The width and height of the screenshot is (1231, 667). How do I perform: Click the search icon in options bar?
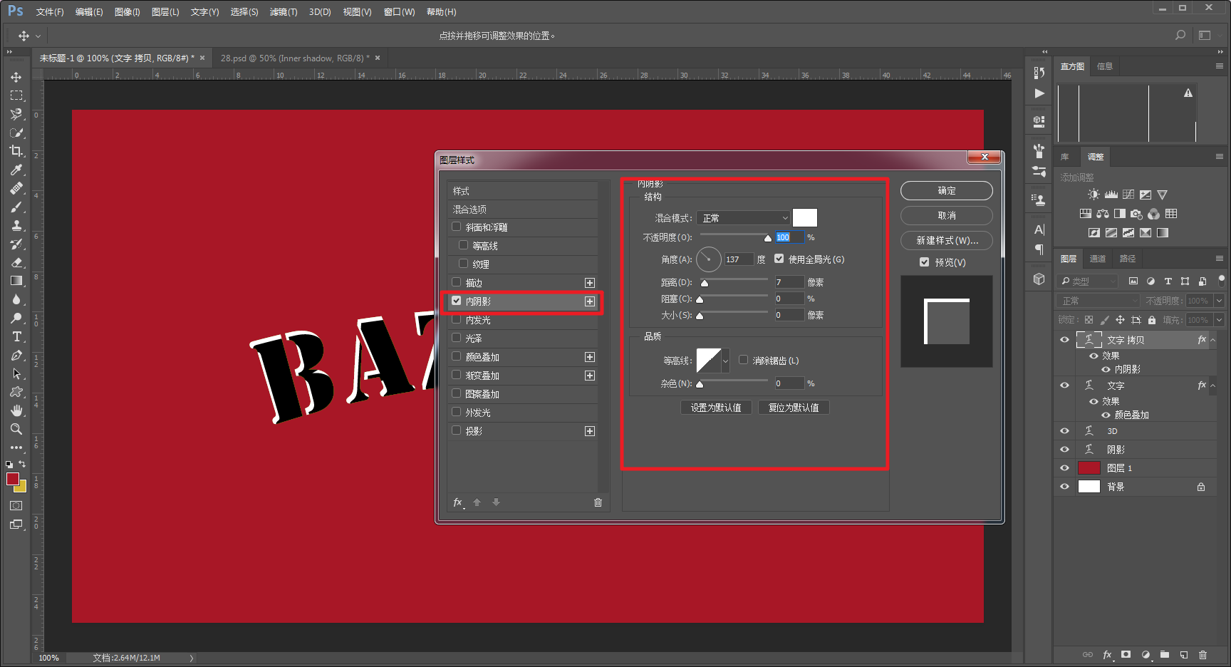pos(1180,35)
